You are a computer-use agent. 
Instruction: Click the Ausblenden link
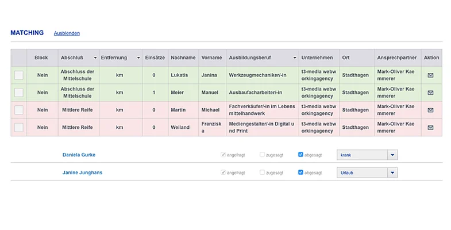[67, 33]
